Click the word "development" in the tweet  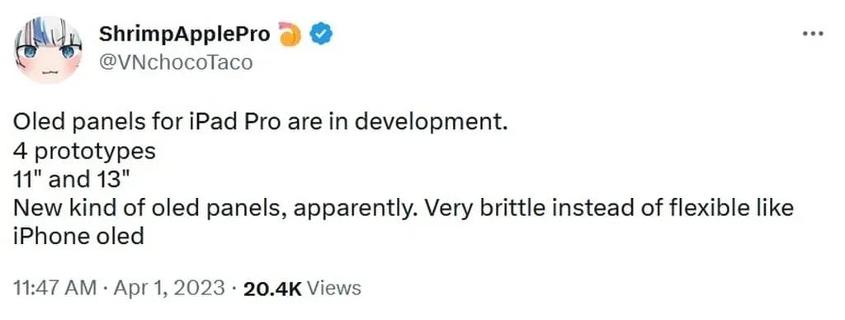pyautogui.click(x=431, y=123)
